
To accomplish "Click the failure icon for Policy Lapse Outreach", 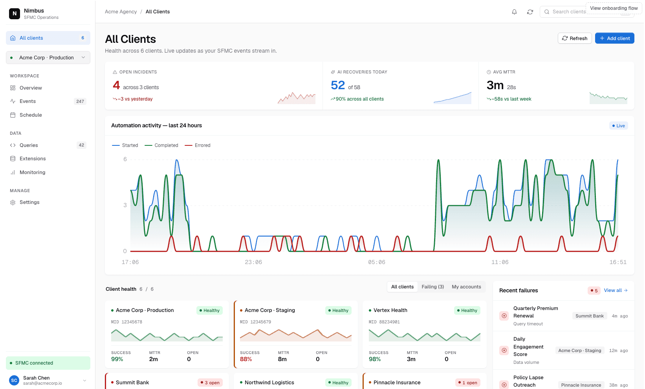I will pyautogui.click(x=504, y=385).
